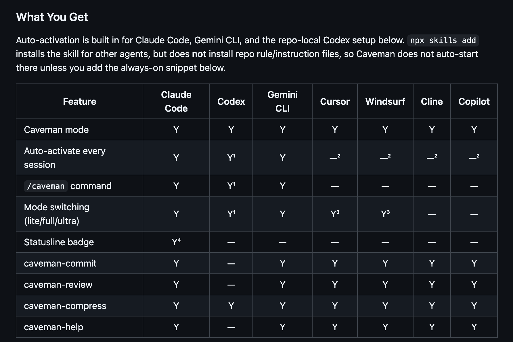Click the Gemini CLI column header

click(282, 102)
